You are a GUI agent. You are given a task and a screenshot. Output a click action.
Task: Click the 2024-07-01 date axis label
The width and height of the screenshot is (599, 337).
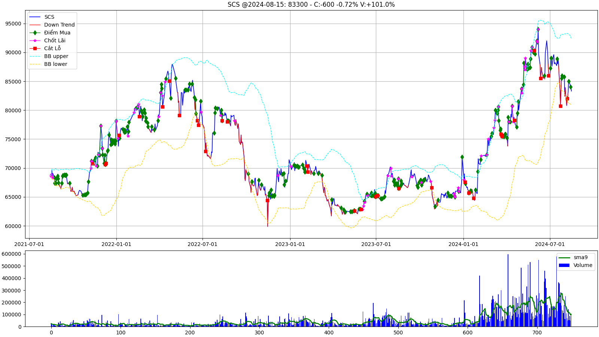point(550,244)
